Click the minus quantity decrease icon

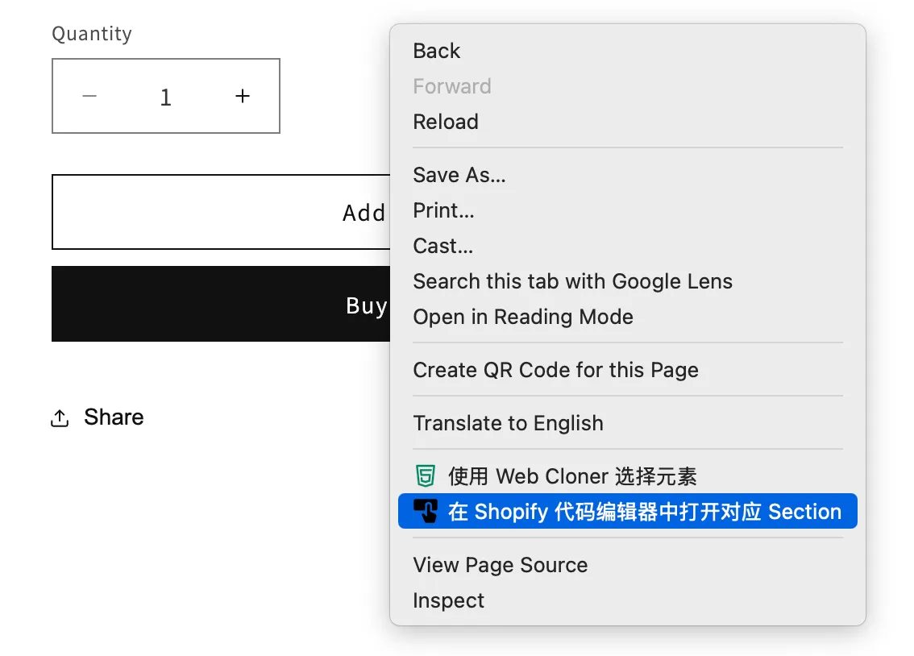pos(89,96)
